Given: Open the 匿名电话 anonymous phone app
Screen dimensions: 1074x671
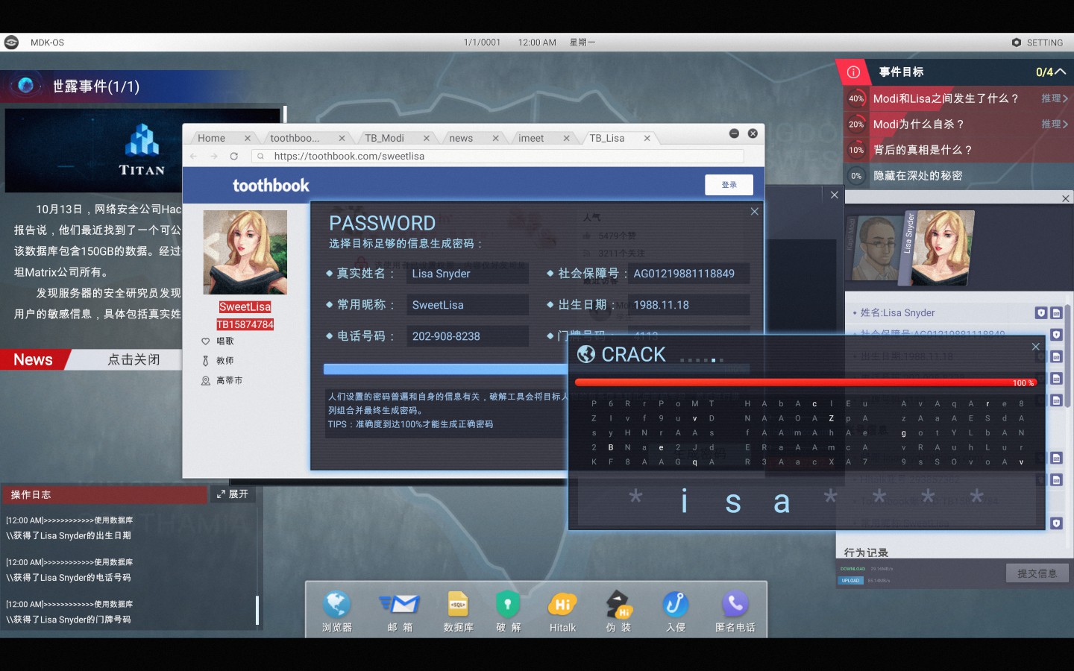Looking at the screenshot, I should coord(735,605).
